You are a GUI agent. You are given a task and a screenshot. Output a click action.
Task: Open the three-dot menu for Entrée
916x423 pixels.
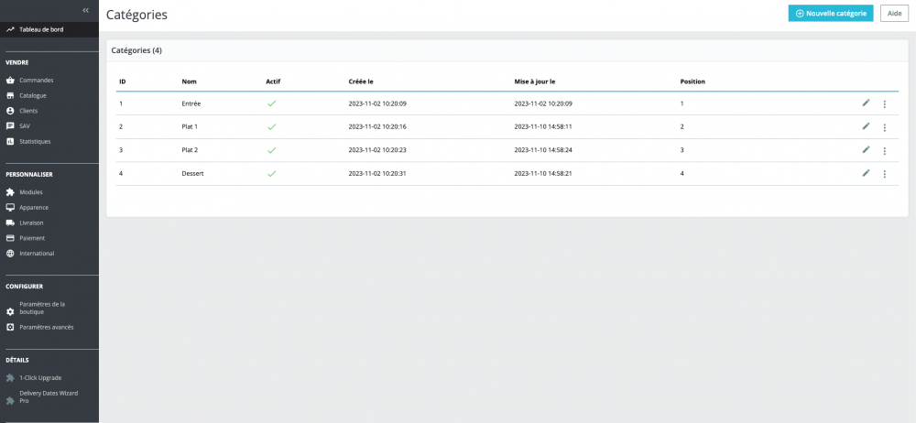click(x=885, y=104)
